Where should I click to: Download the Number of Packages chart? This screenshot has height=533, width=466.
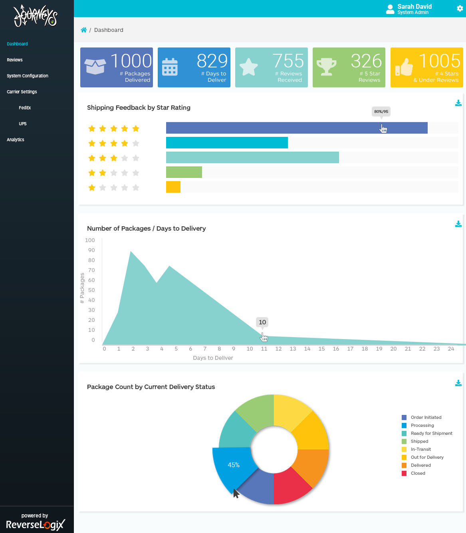(x=458, y=224)
